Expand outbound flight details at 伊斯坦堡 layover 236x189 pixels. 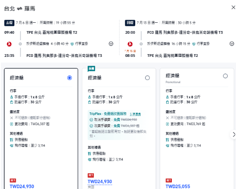point(111,44)
